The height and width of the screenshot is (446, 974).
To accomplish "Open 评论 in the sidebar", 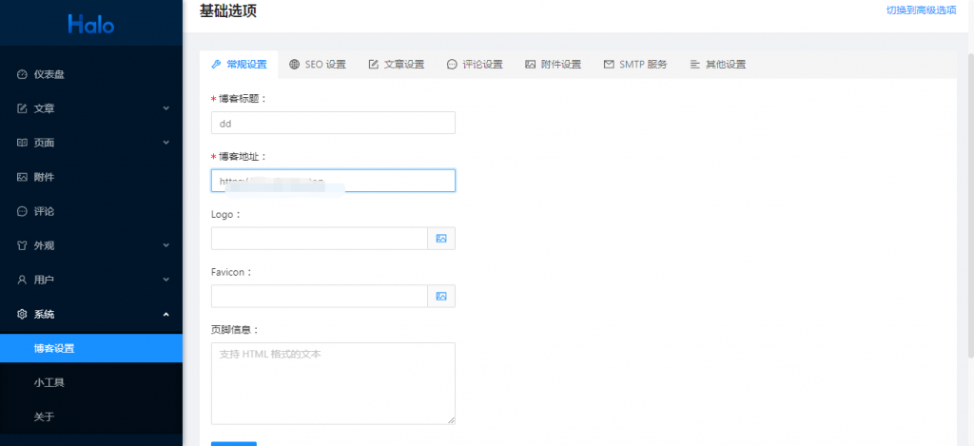I will tap(91, 211).
